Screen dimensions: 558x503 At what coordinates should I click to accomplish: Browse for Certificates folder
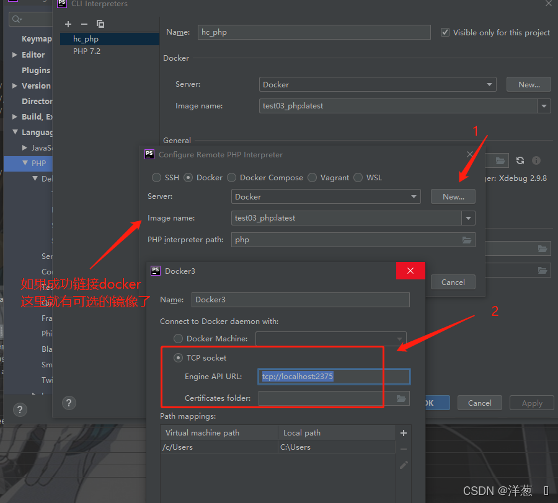click(x=401, y=398)
